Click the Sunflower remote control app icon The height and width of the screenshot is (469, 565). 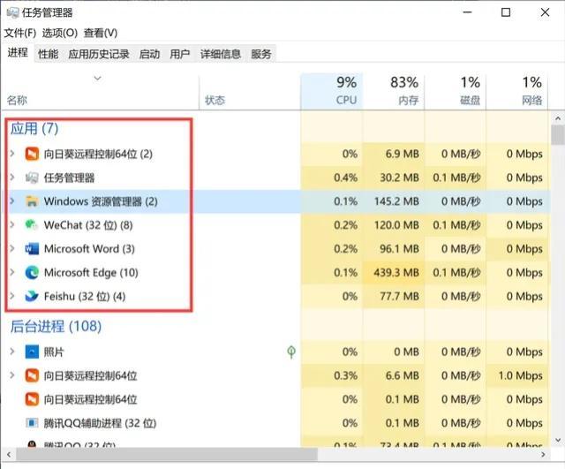[33, 154]
